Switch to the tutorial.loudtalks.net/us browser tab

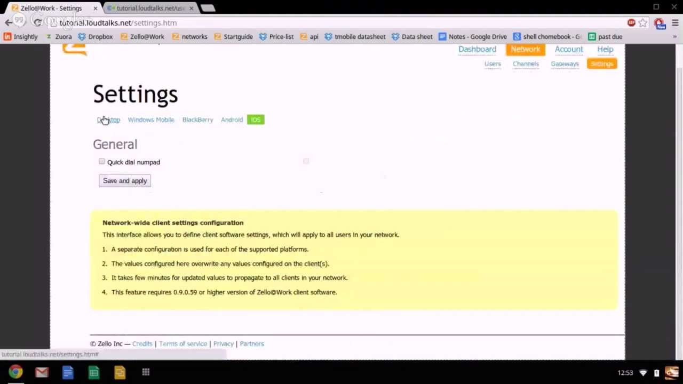click(150, 8)
